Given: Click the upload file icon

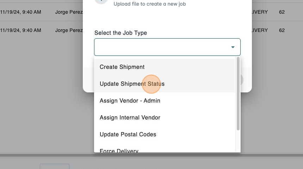Looking at the screenshot, I should [101, 1].
